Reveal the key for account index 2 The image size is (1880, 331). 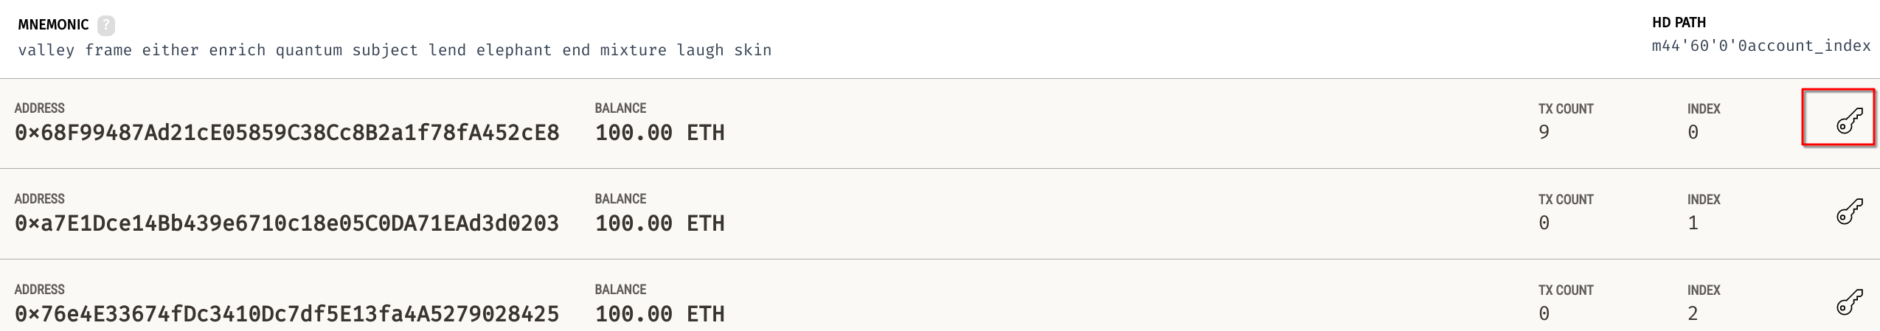1848,302
